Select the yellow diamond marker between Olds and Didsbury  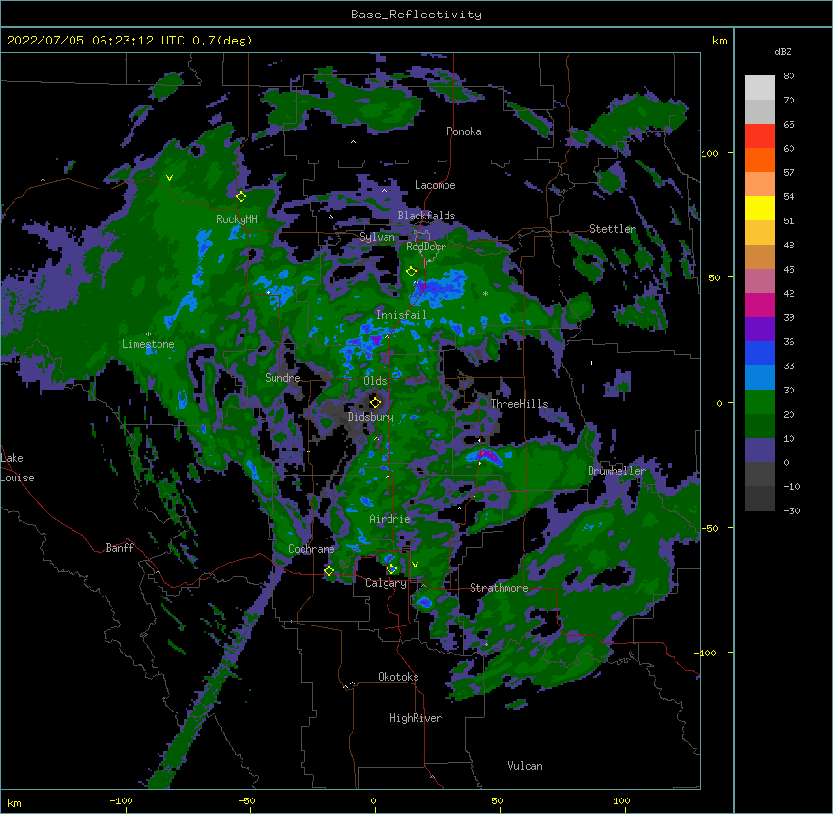coord(376,402)
